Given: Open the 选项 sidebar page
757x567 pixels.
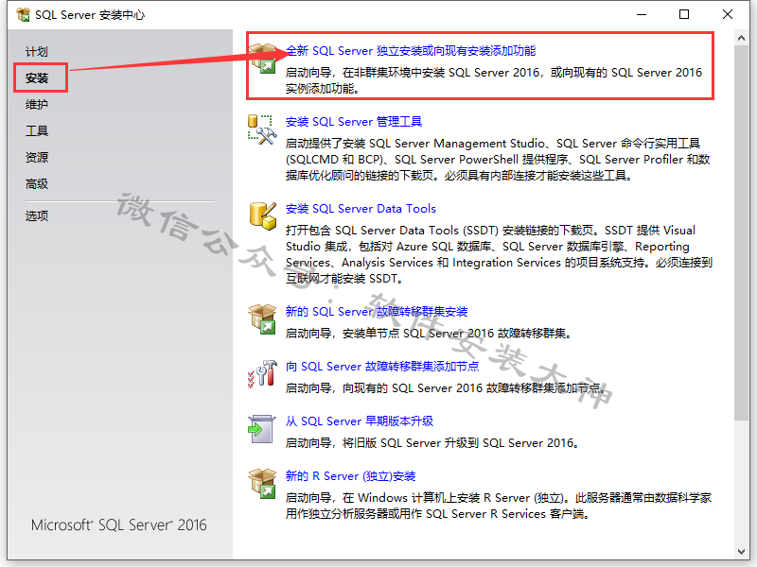Looking at the screenshot, I should [37, 216].
